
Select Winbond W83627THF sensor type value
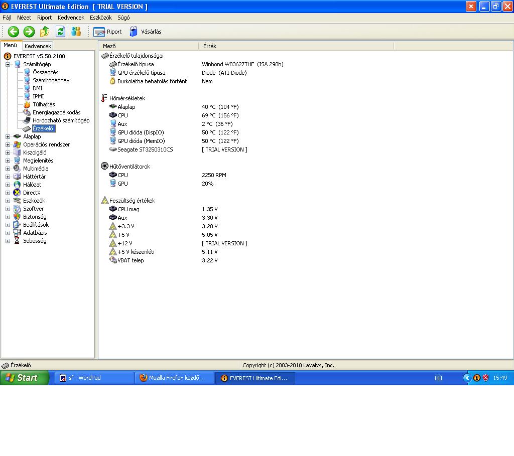(x=242, y=64)
